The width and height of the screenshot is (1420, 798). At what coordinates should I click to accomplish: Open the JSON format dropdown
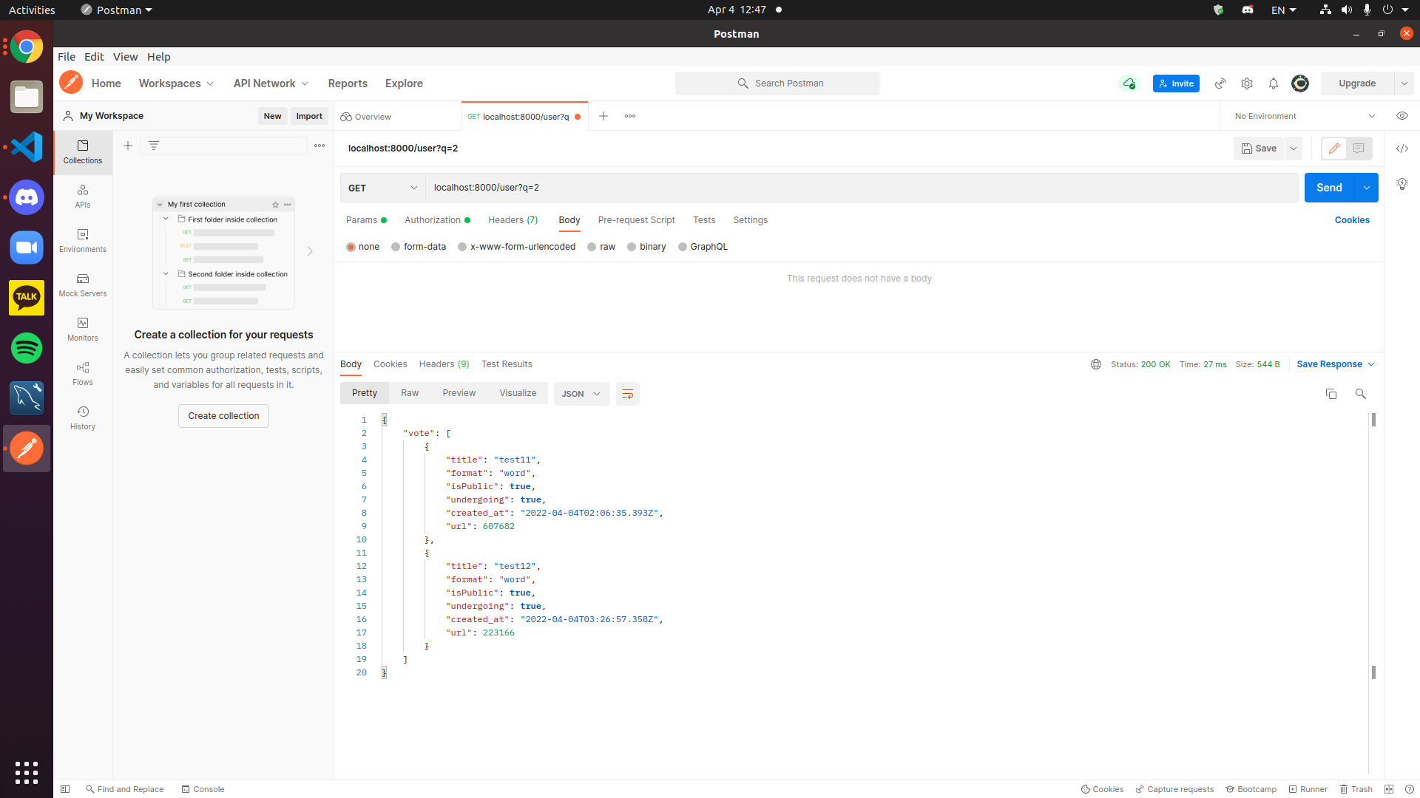(x=581, y=394)
